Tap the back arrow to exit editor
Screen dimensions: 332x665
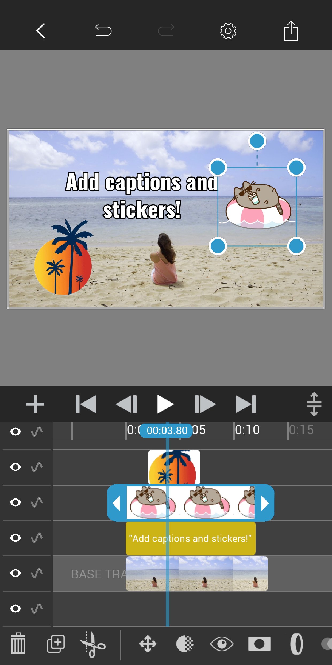(x=41, y=31)
